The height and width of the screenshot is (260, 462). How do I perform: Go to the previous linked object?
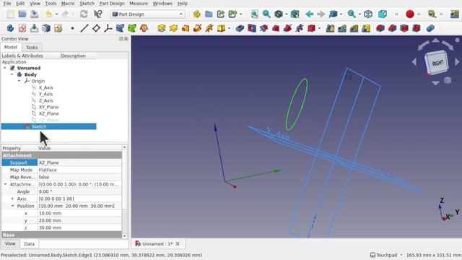pos(310,14)
